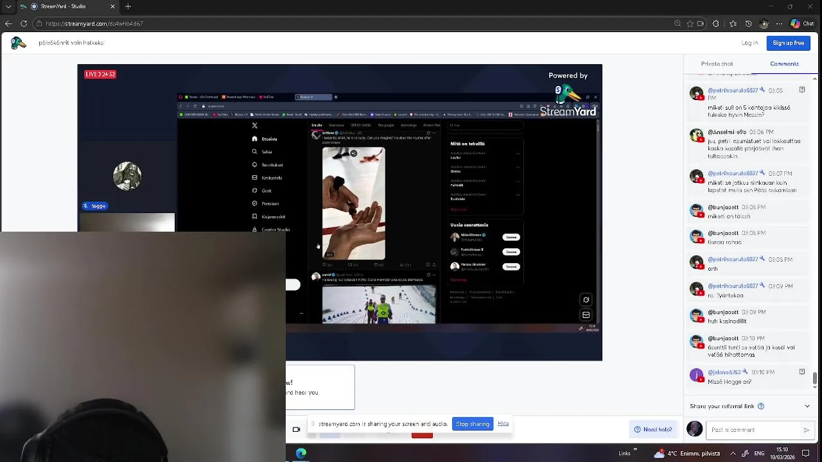Expand the Share your referral link section

[807, 406]
